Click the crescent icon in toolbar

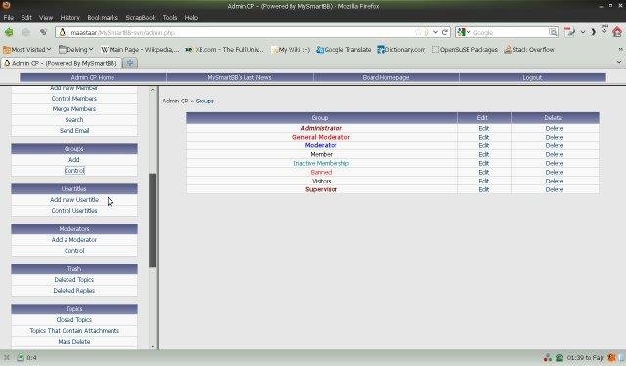594,32
